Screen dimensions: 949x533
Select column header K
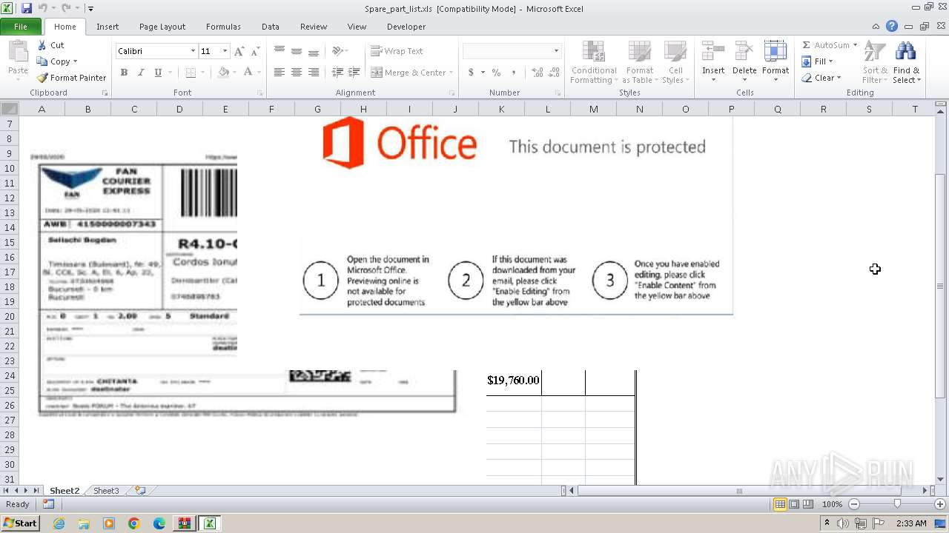pos(501,109)
